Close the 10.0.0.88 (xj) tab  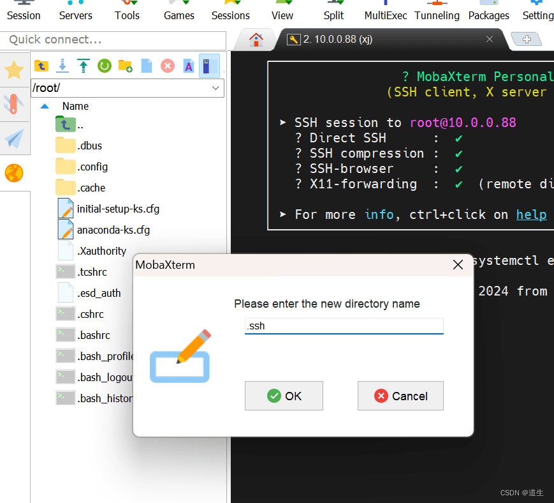tap(490, 39)
